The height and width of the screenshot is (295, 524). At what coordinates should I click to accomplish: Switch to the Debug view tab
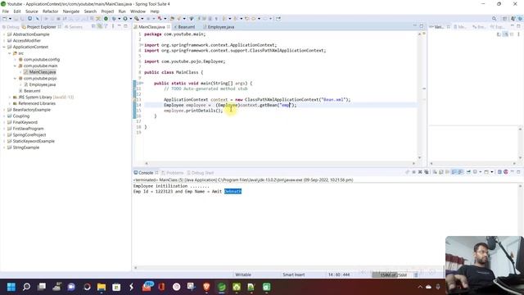coord(11,27)
